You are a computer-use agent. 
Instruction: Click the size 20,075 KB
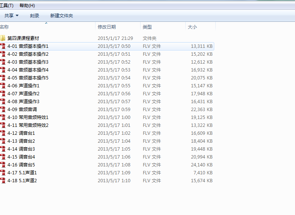(202, 78)
